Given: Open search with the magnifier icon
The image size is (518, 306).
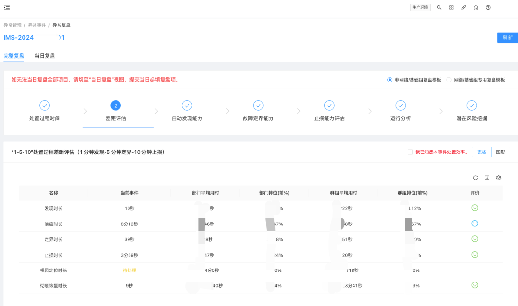Looking at the screenshot, I should click(439, 7).
